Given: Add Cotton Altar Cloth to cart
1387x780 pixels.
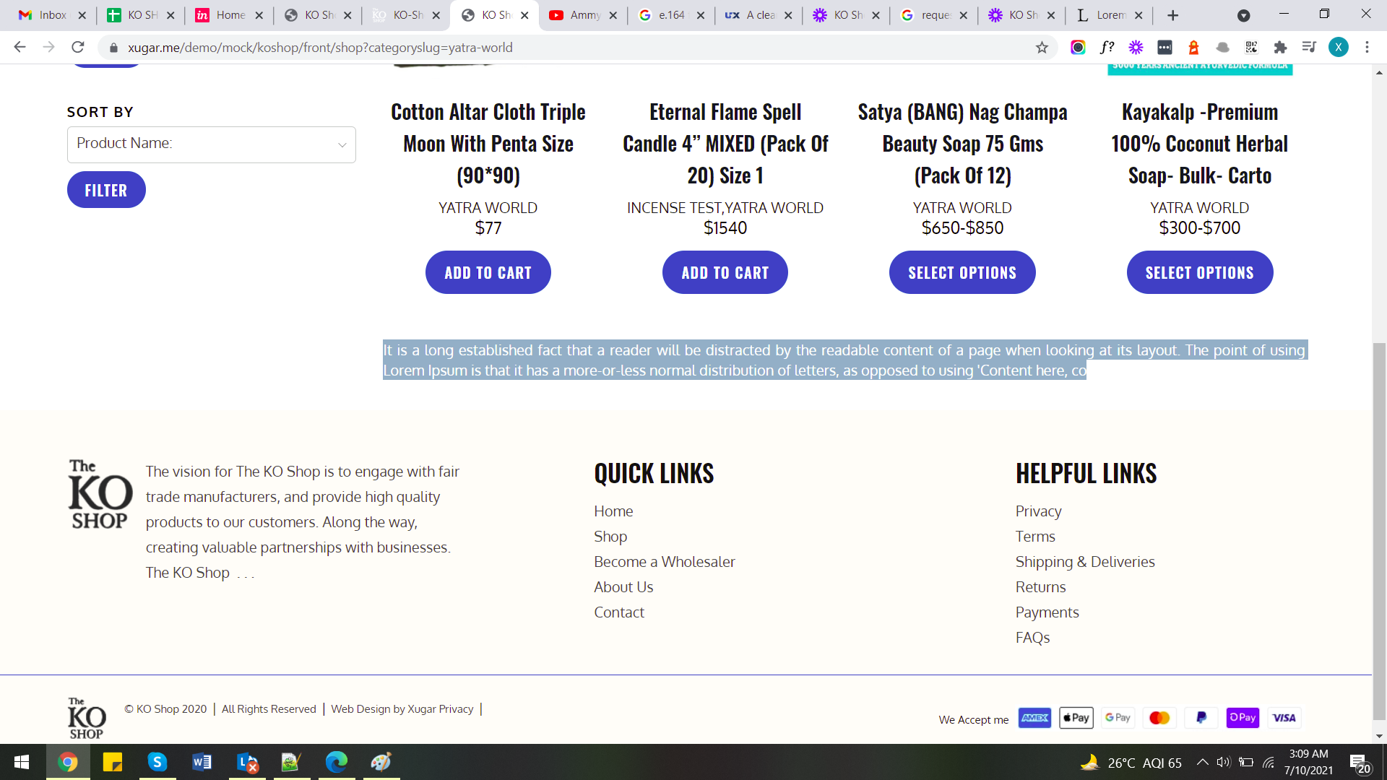Looking at the screenshot, I should coord(488,272).
